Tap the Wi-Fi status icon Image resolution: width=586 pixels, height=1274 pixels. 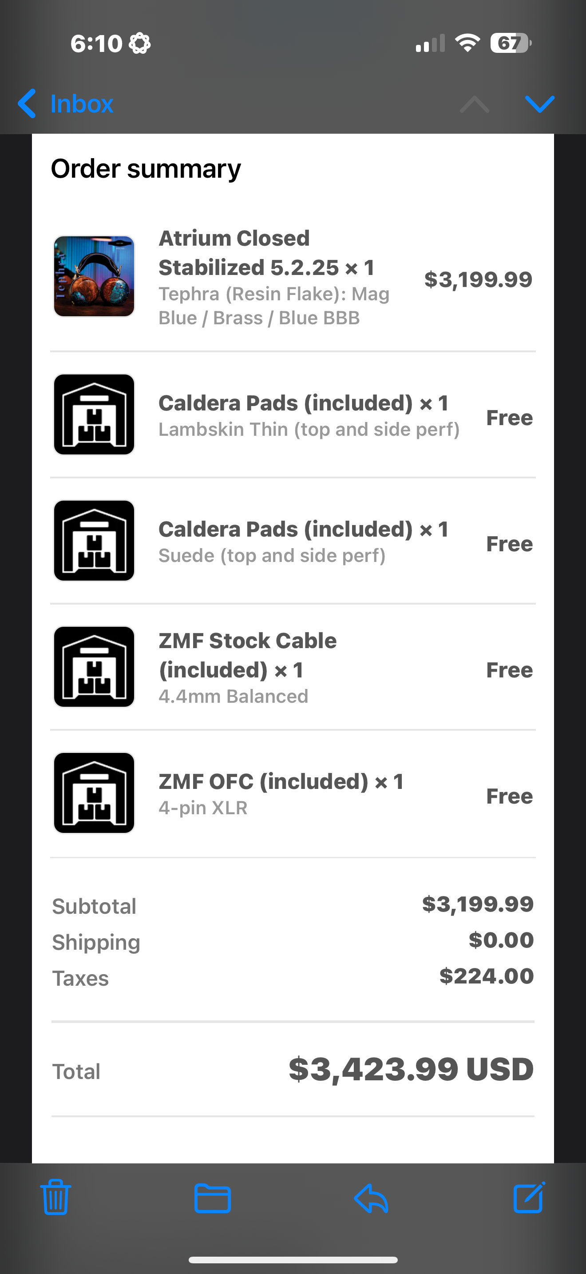467,43
